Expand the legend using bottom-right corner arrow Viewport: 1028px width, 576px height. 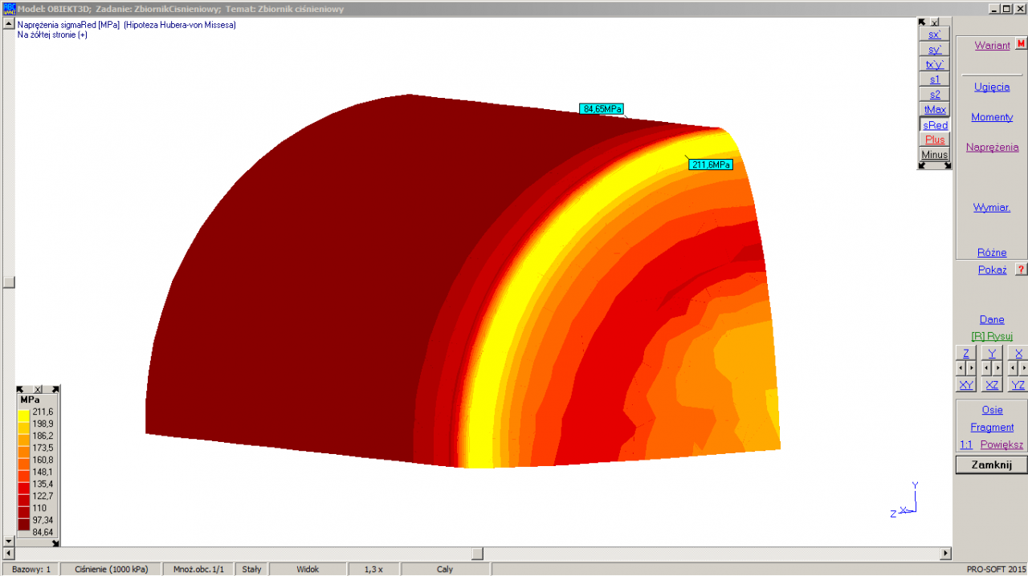pos(55,543)
